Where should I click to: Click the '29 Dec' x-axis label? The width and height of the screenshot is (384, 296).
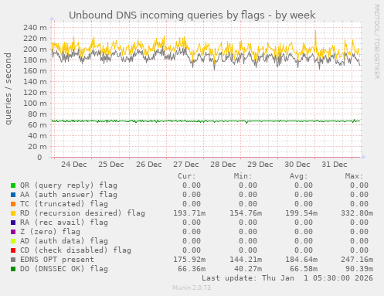click(260, 165)
